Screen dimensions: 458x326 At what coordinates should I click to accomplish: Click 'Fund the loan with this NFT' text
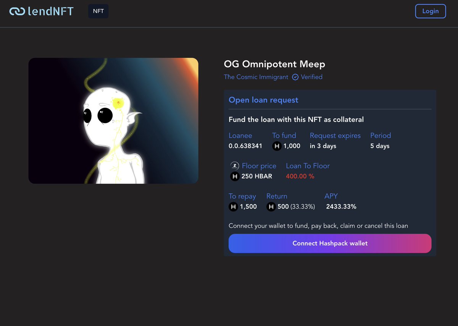pyautogui.click(x=296, y=120)
